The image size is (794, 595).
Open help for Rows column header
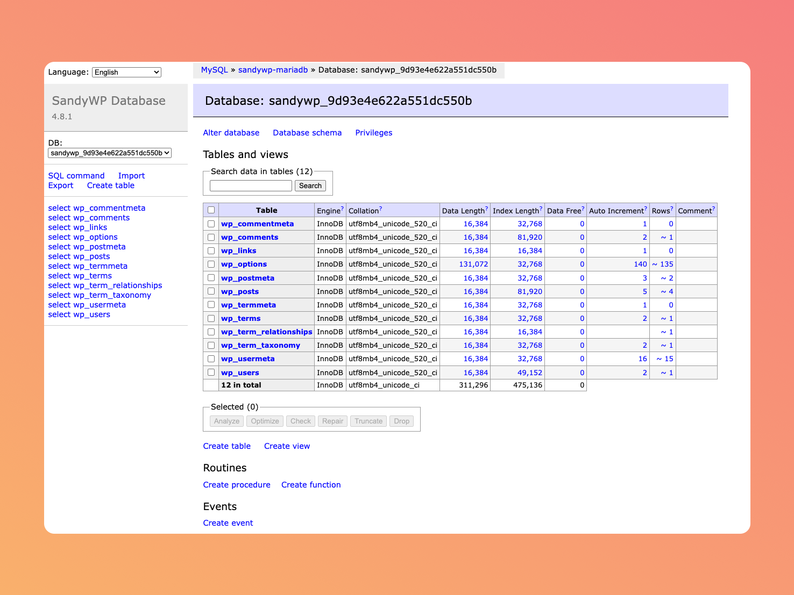tap(671, 208)
